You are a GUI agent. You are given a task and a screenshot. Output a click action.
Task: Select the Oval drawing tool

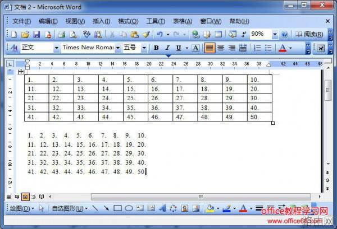coord(129,208)
